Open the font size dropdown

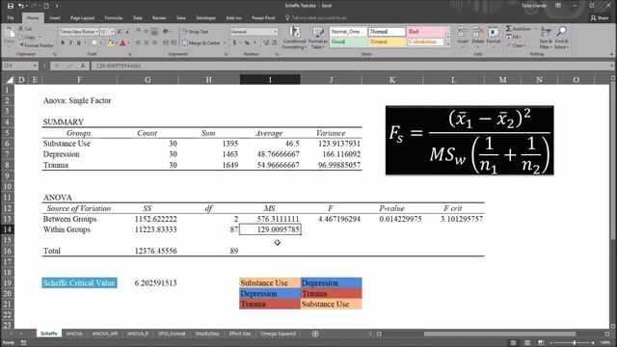click(x=113, y=32)
